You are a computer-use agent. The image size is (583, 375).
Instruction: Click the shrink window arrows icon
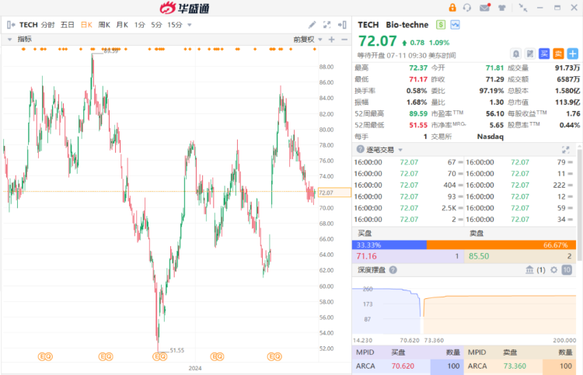coord(523,8)
